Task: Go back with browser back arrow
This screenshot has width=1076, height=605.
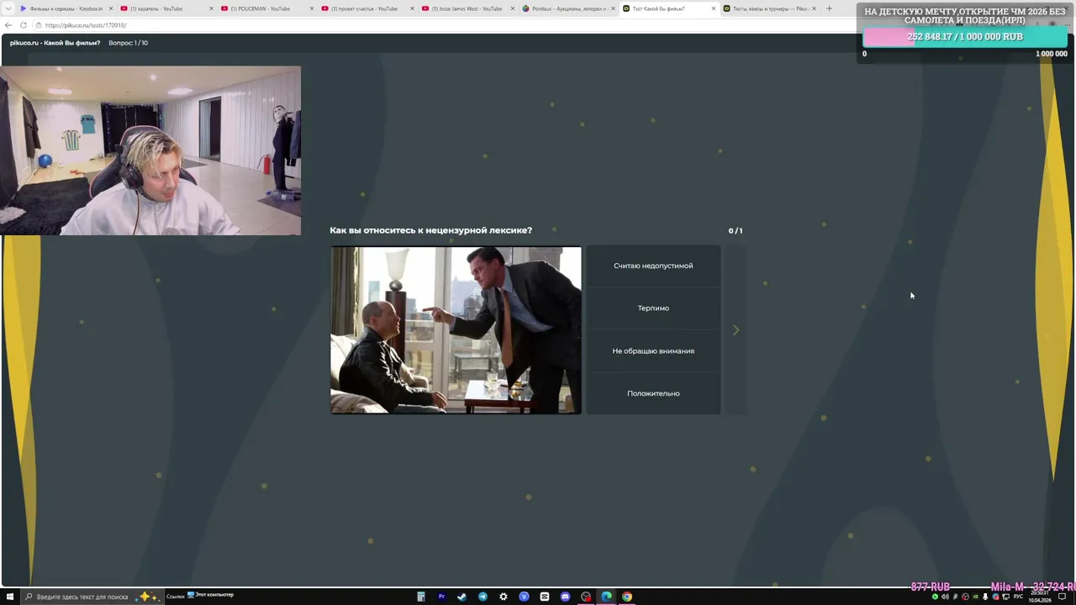Action: coord(8,25)
